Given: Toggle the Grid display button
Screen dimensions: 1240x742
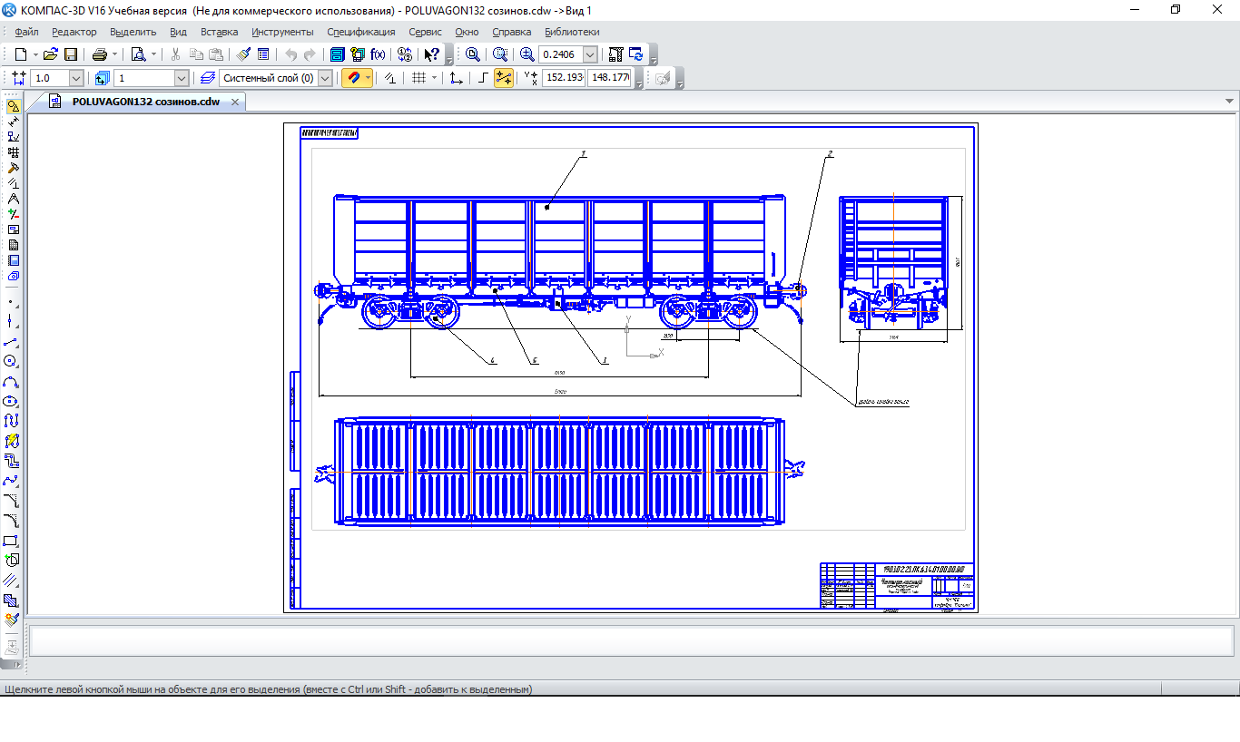Looking at the screenshot, I should coord(418,78).
